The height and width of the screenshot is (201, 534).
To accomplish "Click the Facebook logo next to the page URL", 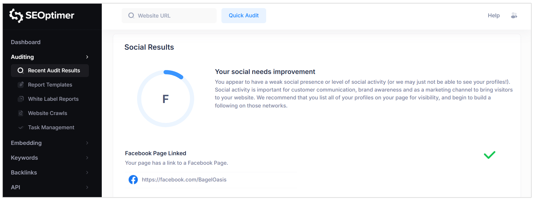I will click(133, 180).
